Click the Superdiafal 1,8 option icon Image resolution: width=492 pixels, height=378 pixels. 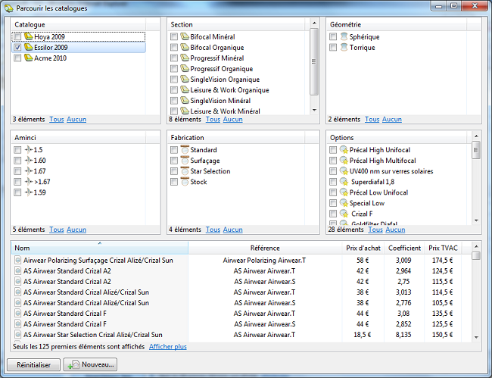(344, 182)
